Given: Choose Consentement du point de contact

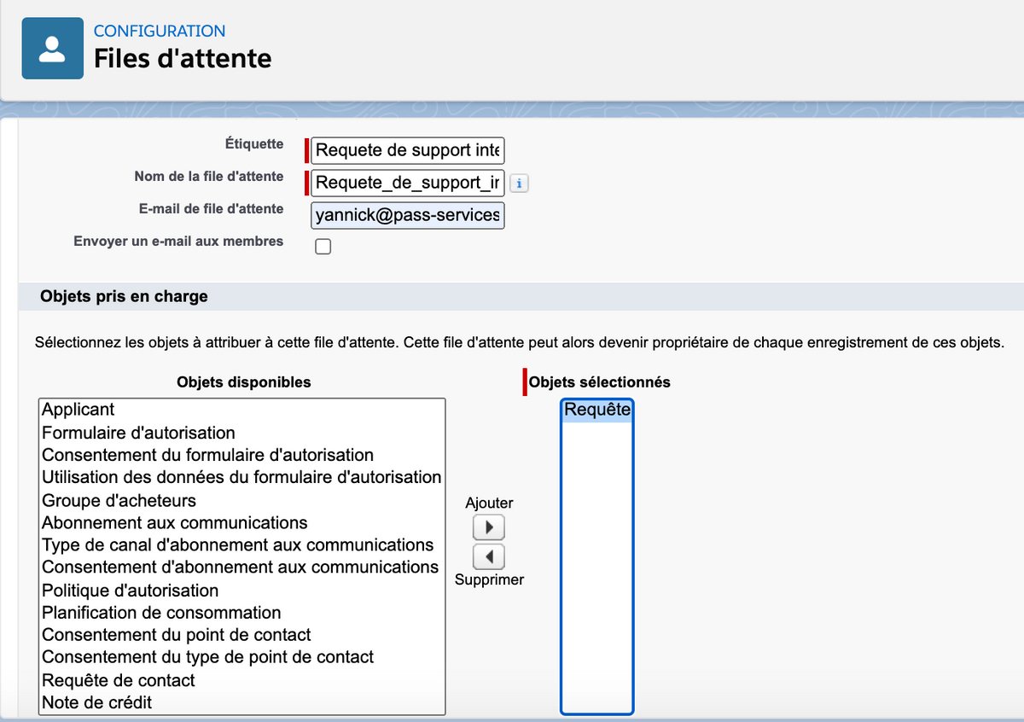Looking at the screenshot, I should click(242, 635).
